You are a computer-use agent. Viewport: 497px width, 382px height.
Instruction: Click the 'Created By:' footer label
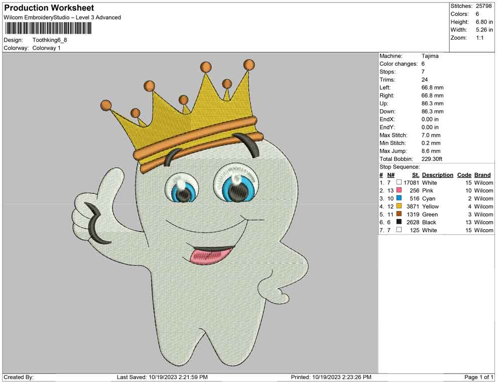click(19, 377)
